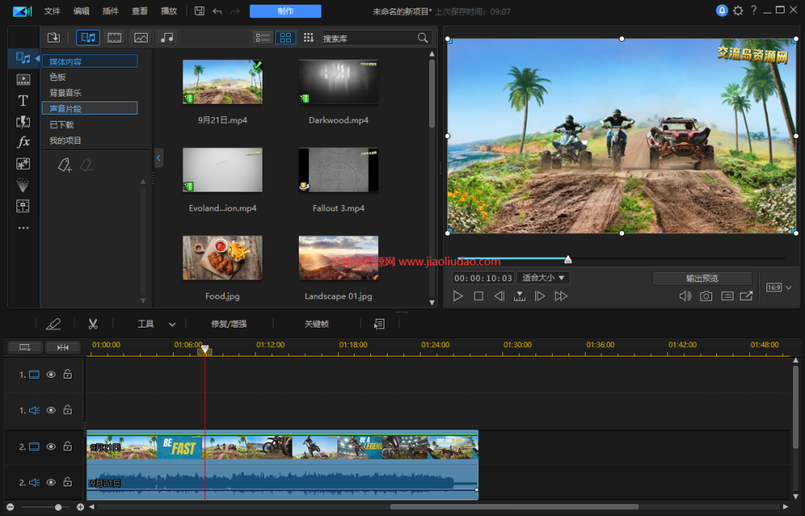Screen dimensions: 805x516
Task: Open the media room in the left sidebar
Action: (23, 58)
